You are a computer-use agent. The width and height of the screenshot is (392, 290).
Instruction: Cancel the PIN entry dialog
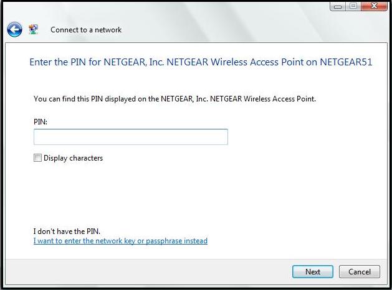click(359, 271)
